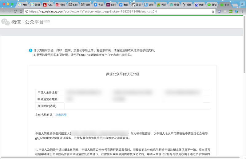The width and height of the screenshot is (246, 159).
Task: Click the empty 办公地址 value cell
Action: click(x=137, y=106)
